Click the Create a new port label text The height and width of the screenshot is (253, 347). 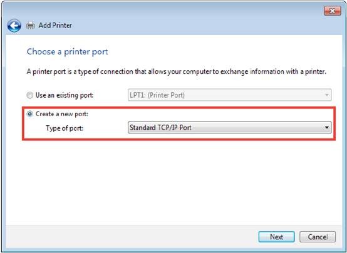pos(62,114)
